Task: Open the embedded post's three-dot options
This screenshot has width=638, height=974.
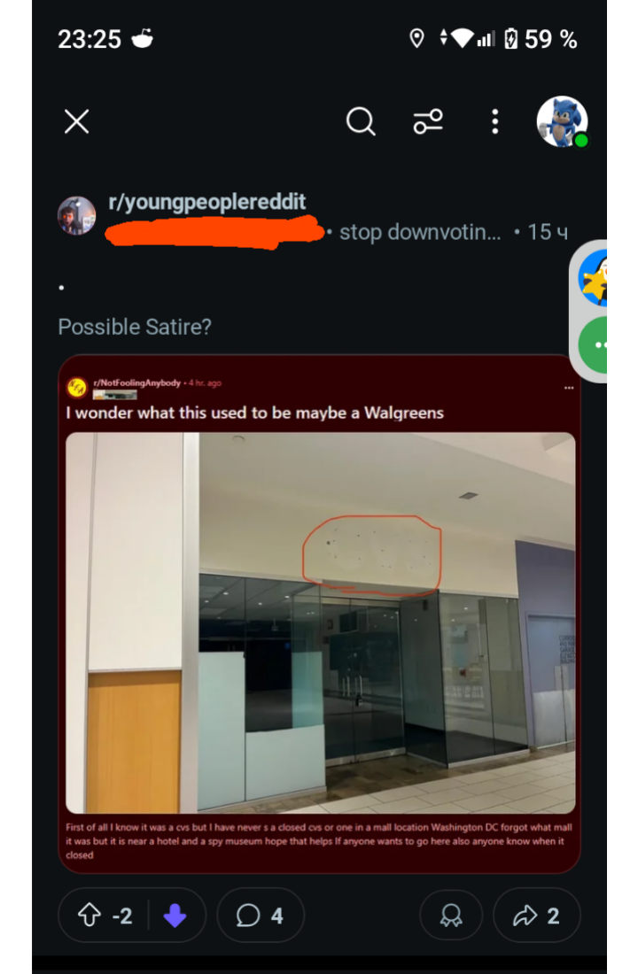Action: (568, 388)
